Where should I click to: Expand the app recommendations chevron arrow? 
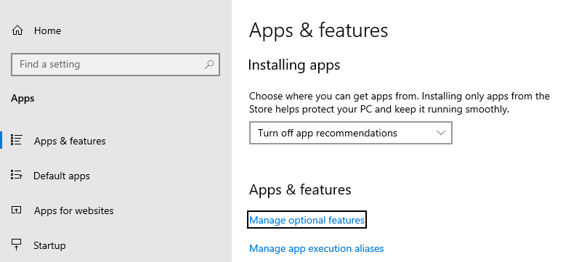click(440, 133)
